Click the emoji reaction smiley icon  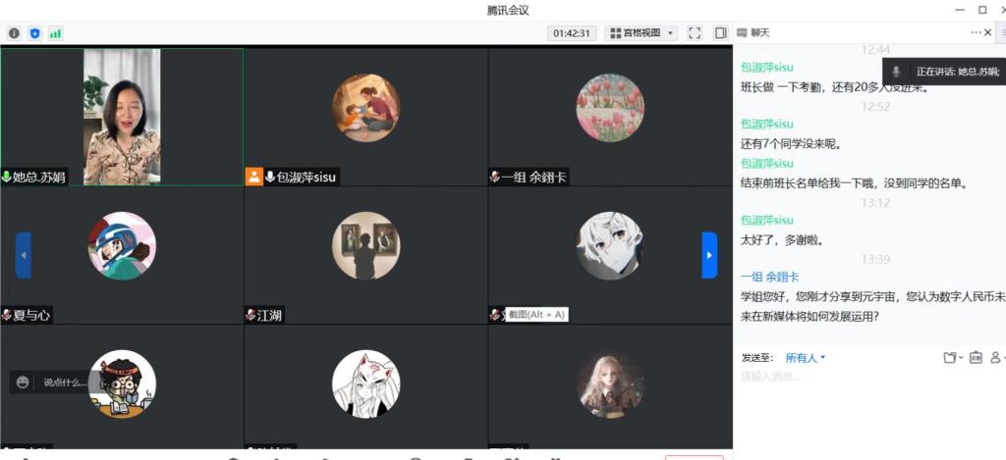(x=24, y=383)
